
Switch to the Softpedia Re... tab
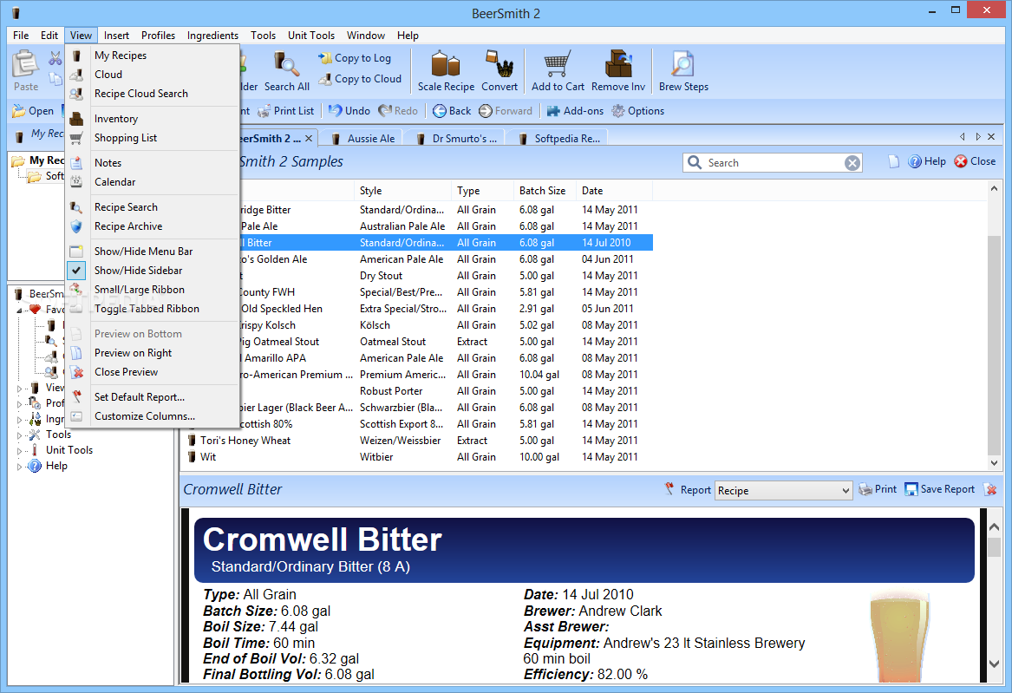[559, 138]
